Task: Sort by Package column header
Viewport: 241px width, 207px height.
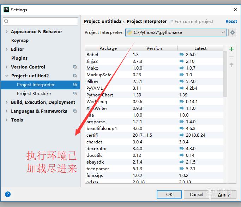Action: 108,48
